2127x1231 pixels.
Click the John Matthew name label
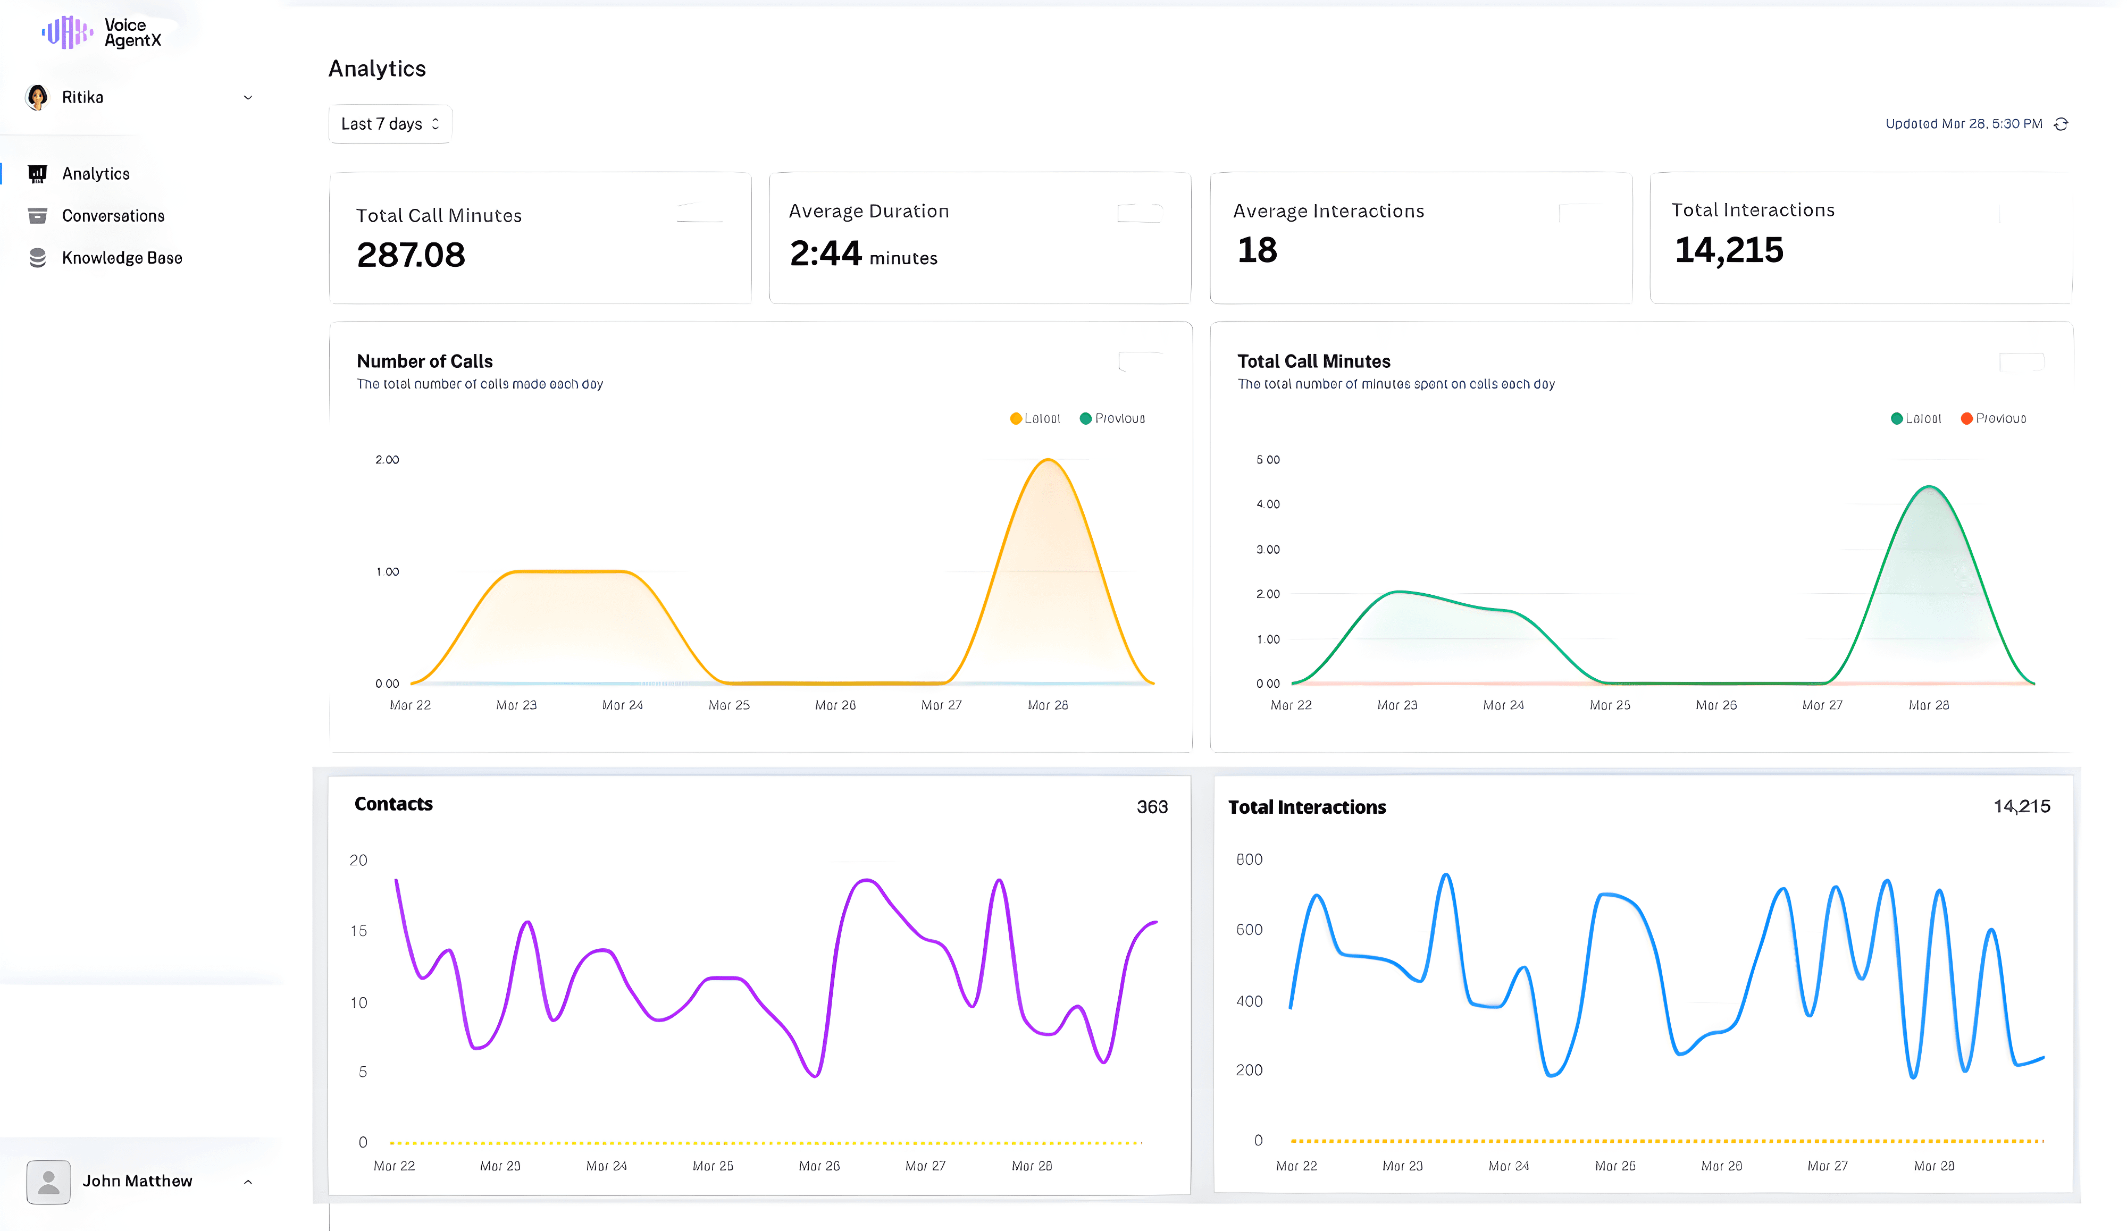[138, 1181]
